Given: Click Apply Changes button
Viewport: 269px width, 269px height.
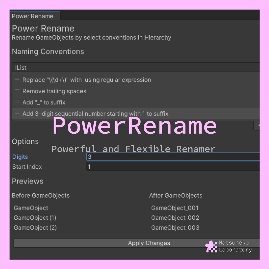Looking at the screenshot, I should click(x=137, y=243).
